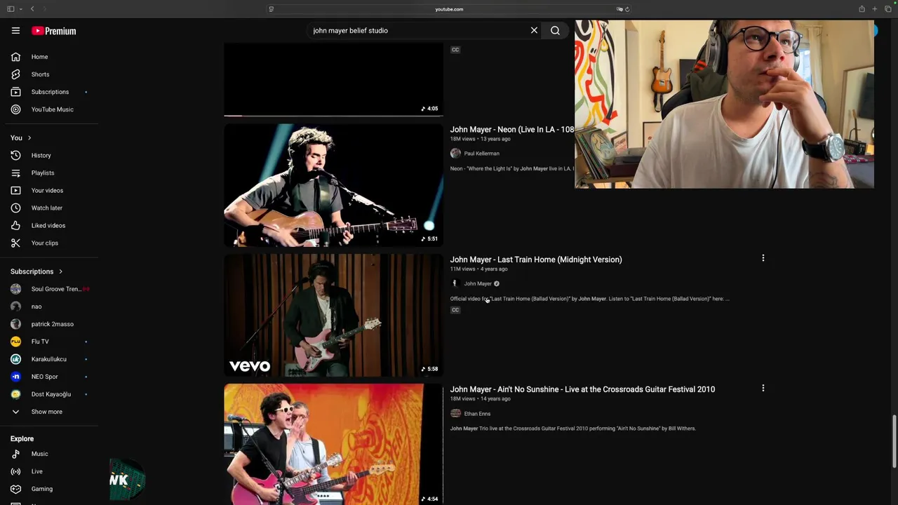Click Ethan Enns channel avatar

tap(455, 414)
